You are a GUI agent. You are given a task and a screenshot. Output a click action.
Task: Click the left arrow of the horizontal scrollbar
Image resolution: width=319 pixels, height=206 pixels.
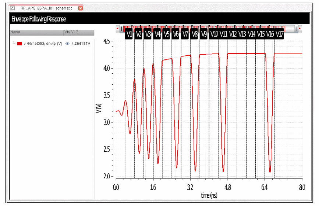117,29
